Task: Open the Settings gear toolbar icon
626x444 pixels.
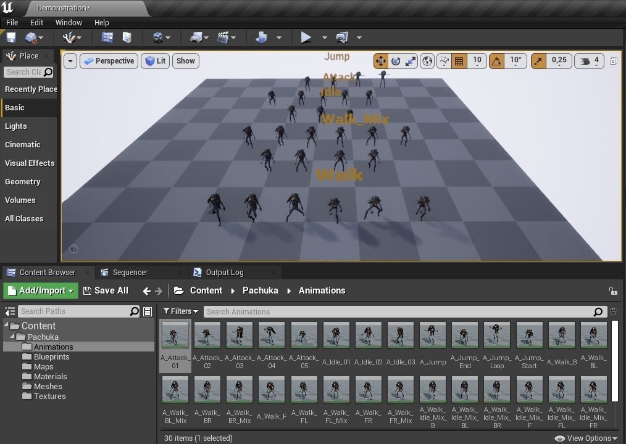Action: pyautogui.click(x=158, y=38)
